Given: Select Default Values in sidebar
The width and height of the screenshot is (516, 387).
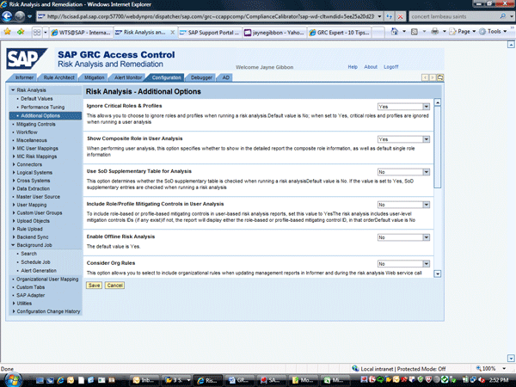Looking at the screenshot, I should coord(36,98).
